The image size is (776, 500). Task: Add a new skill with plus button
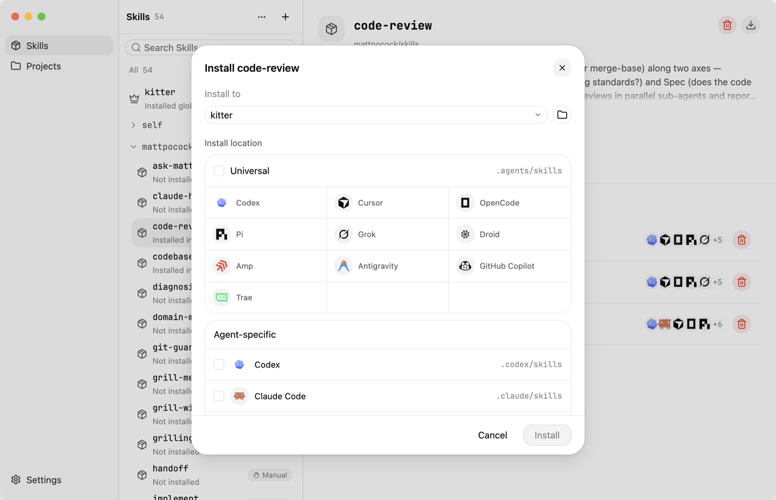pyautogui.click(x=285, y=17)
